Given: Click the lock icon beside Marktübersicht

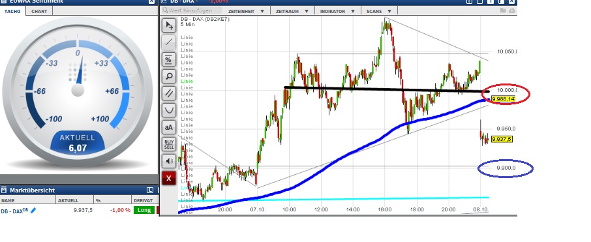Looking at the screenshot, I should click(4, 190).
